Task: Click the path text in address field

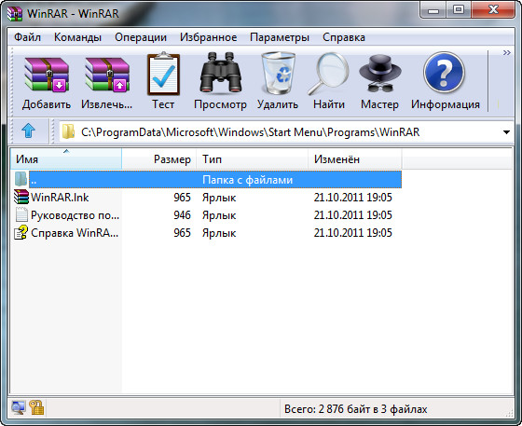Action: click(251, 132)
